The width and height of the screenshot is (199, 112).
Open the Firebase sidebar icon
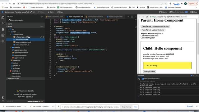pyautogui.click(x=3, y=29)
